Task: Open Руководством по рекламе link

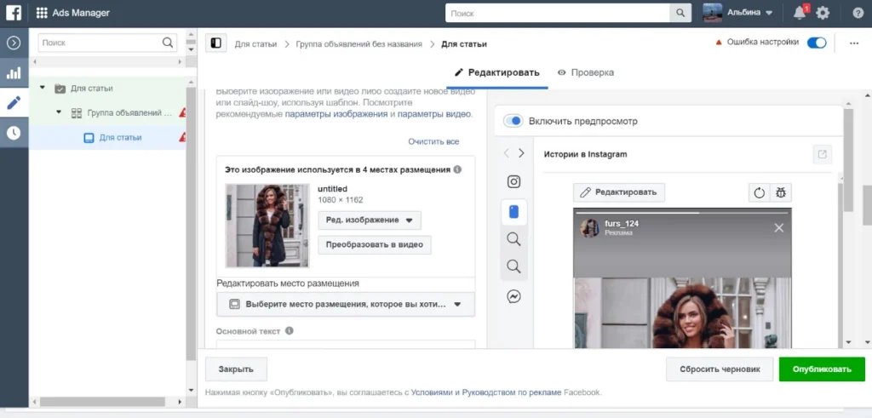Action: (x=512, y=392)
